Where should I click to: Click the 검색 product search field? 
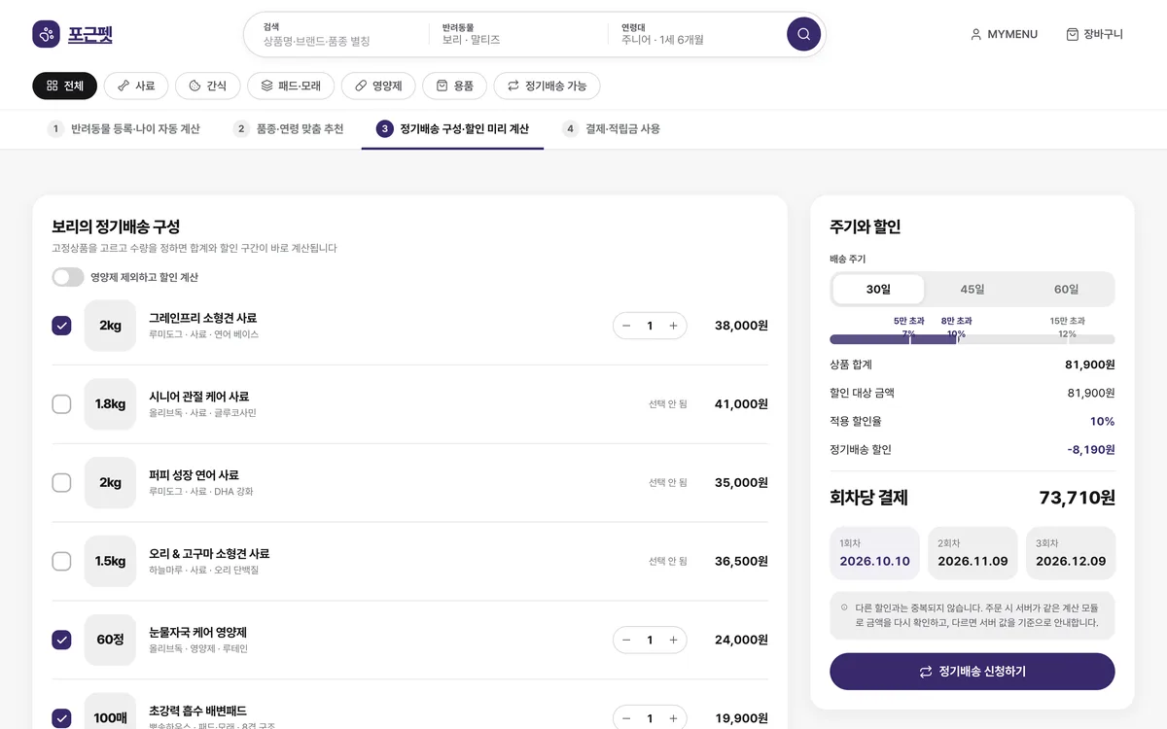[337, 34]
